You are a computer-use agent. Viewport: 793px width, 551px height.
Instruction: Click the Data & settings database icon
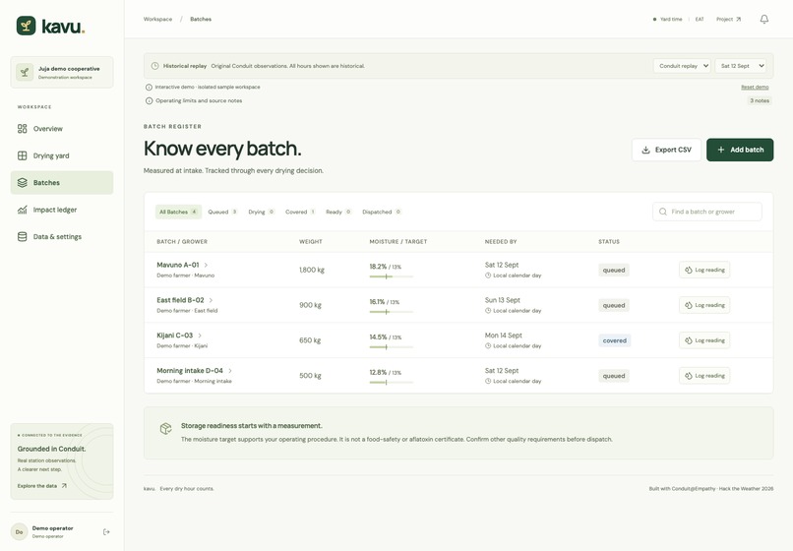pos(23,237)
